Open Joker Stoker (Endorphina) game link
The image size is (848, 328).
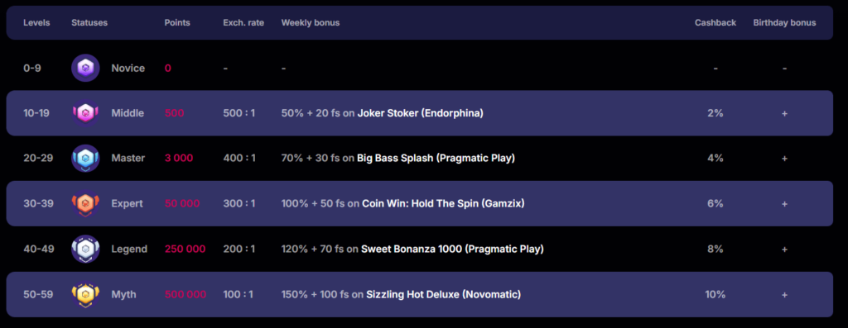tap(420, 113)
